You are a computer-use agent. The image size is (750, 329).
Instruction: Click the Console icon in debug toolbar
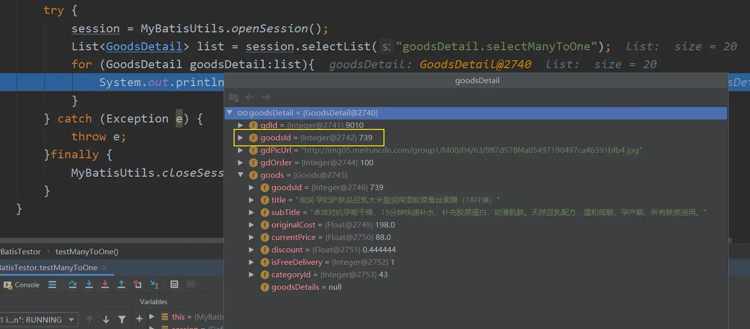tap(8, 285)
